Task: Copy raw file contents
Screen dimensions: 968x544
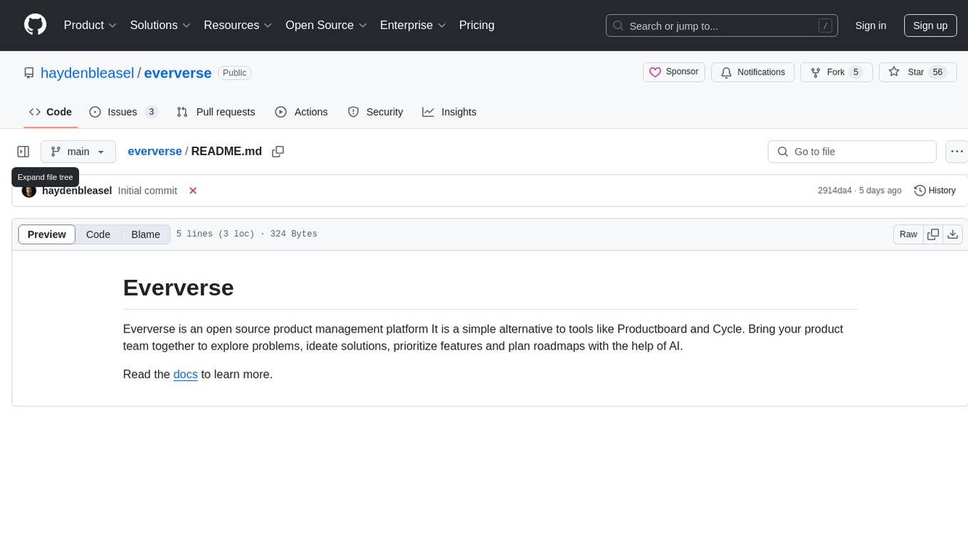Action: tap(933, 234)
